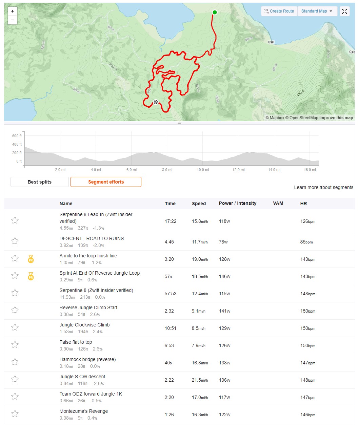Image resolution: width=358 pixels, height=425 pixels.
Task: Click PR medal for A mile to loop finish
Action: 31,259
